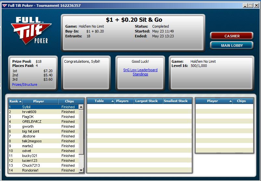Image resolution: width=261 pixels, height=181 pixels.
Task: Click the Prize Pool $18 text
Action: (x=27, y=61)
